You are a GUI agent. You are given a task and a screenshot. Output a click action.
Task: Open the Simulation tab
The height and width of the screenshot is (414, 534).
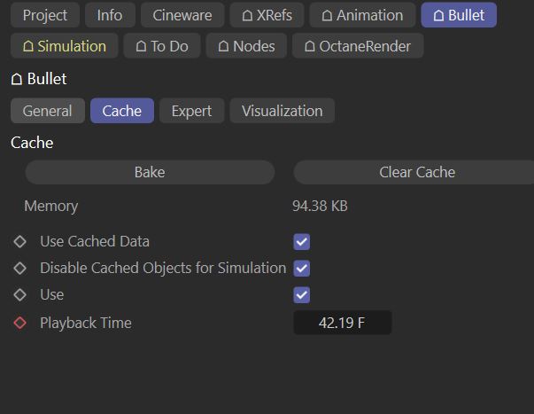[x=65, y=46]
